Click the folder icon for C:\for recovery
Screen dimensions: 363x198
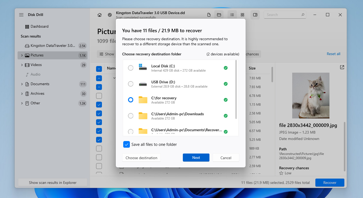143,100
